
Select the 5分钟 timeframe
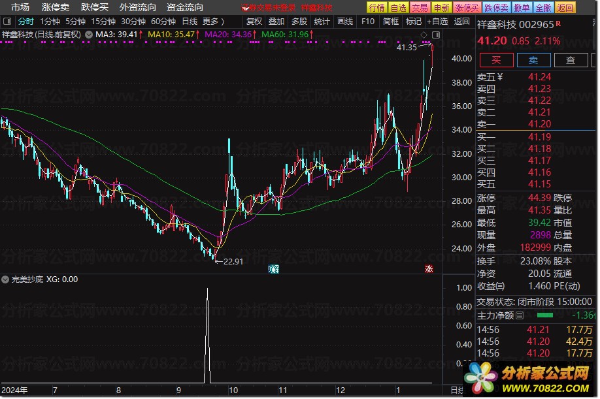[75, 22]
